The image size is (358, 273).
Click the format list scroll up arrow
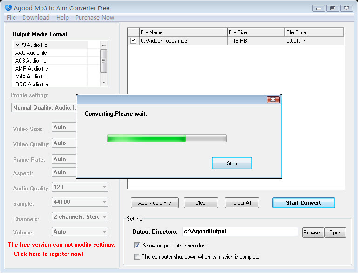pyautogui.click(x=104, y=45)
